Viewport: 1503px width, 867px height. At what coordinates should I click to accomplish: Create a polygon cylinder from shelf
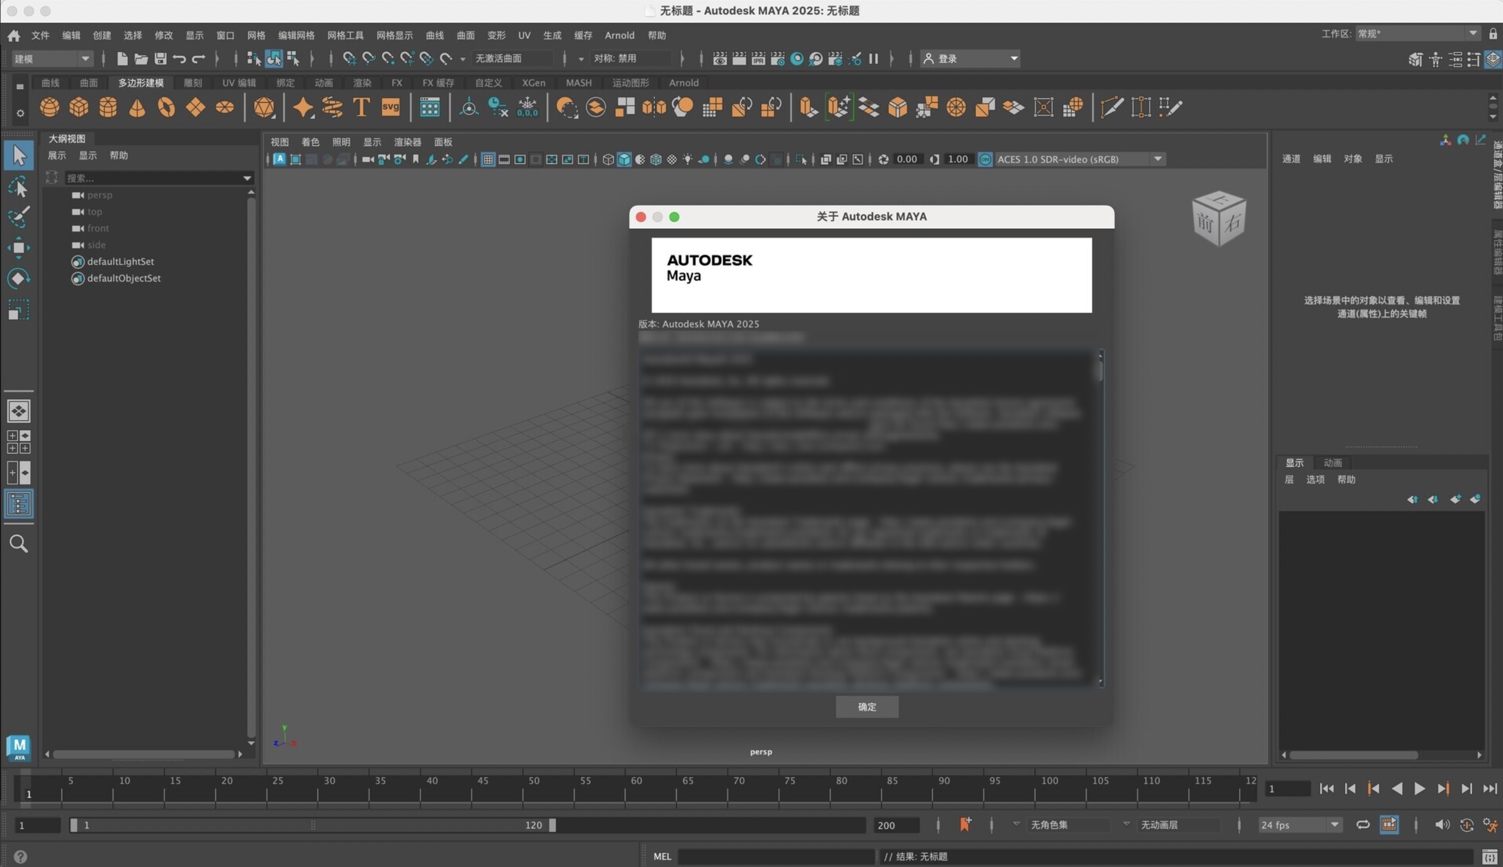pos(108,108)
